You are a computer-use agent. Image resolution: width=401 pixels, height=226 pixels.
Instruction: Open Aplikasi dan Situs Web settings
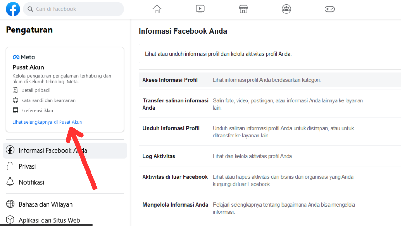pos(65,220)
